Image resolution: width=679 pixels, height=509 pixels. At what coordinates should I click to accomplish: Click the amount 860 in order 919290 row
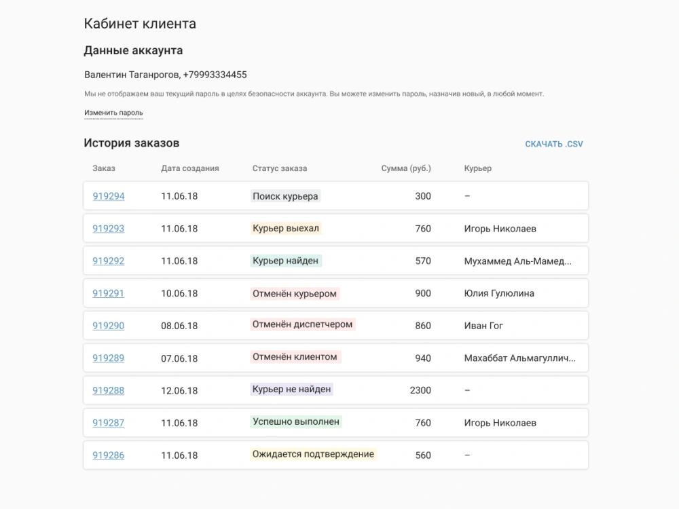(x=422, y=326)
